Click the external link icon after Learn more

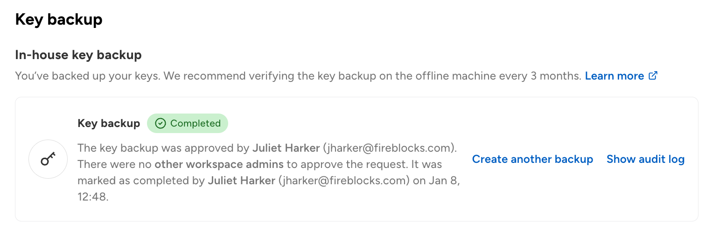click(x=653, y=75)
